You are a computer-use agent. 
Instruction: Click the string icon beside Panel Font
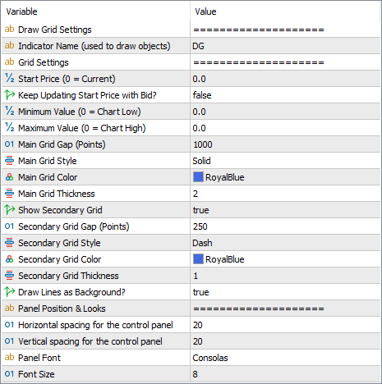coord(9,357)
